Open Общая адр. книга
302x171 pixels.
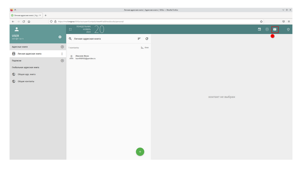coord(29,74)
